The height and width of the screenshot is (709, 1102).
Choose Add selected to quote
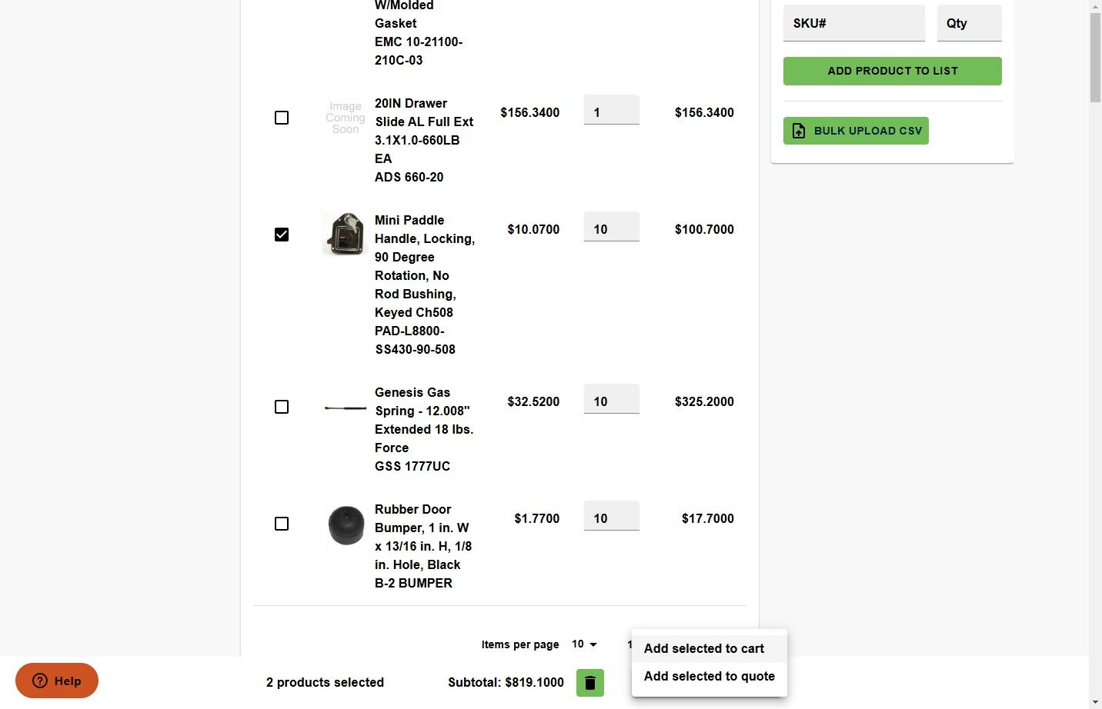tap(709, 676)
